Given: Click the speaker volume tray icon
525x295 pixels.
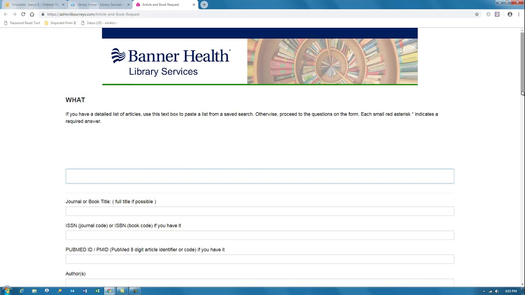Looking at the screenshot, I should pos(497,291).
